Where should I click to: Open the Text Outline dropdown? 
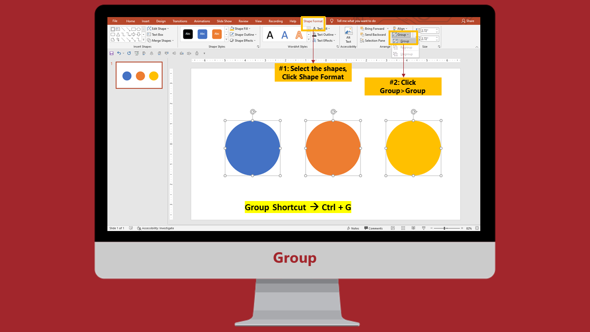coord(324,35)
